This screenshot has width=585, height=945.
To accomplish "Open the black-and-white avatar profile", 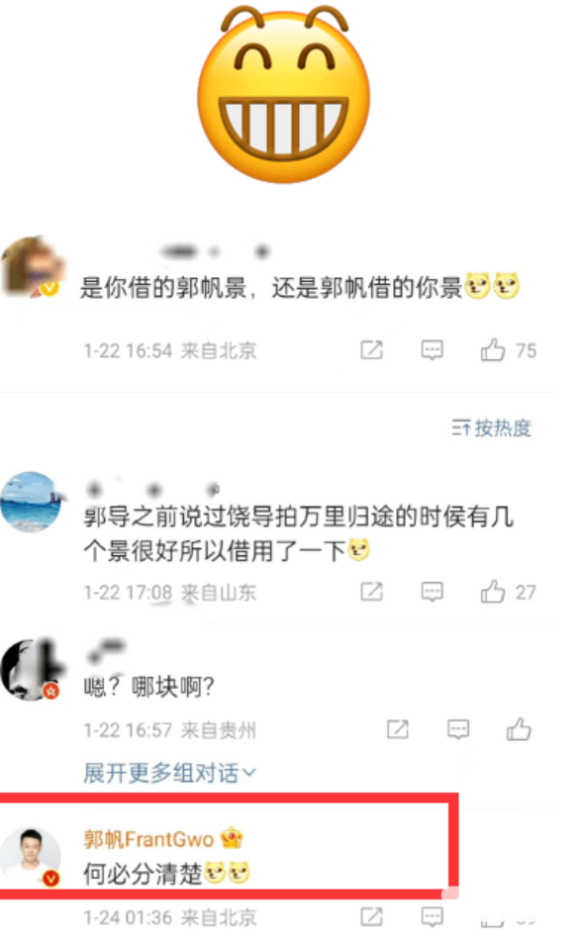I will coord(31,670).
